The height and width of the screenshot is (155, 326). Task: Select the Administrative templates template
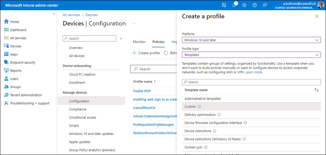click(x=251, y=98)
